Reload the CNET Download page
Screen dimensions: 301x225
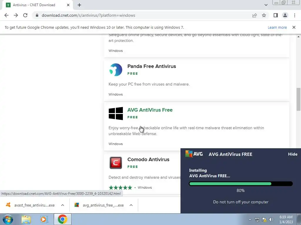25,15
